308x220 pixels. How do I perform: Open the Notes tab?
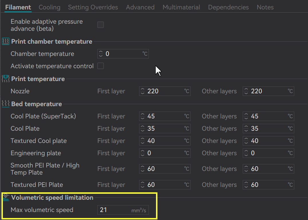[265, 7]
